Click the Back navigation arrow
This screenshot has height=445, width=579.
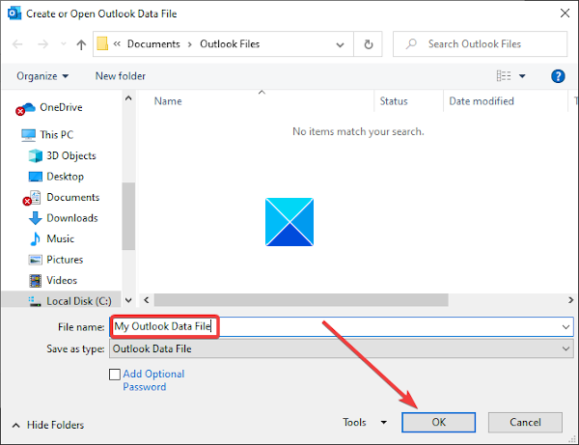tap(17, 44)
